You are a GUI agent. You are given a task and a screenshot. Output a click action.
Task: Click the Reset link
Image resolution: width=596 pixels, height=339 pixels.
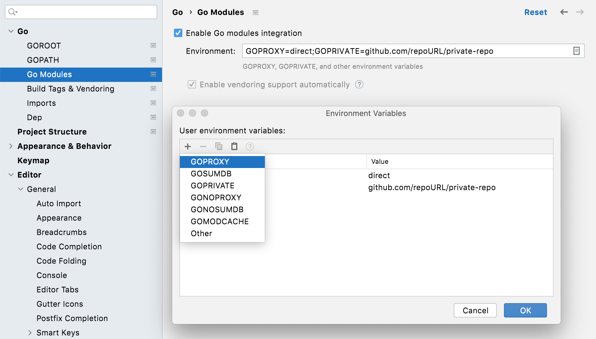click(x=536, y=12)
